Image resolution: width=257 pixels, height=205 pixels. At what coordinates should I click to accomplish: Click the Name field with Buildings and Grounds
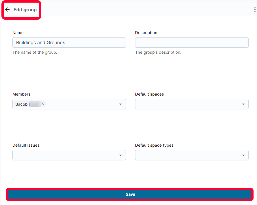point(69,42)
